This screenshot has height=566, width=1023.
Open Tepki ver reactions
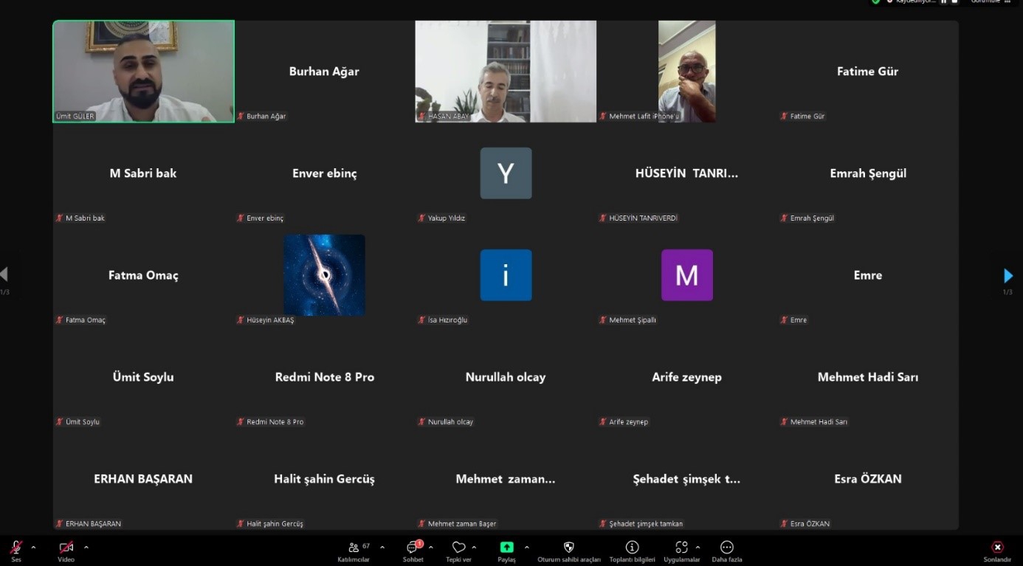[458, 551]
